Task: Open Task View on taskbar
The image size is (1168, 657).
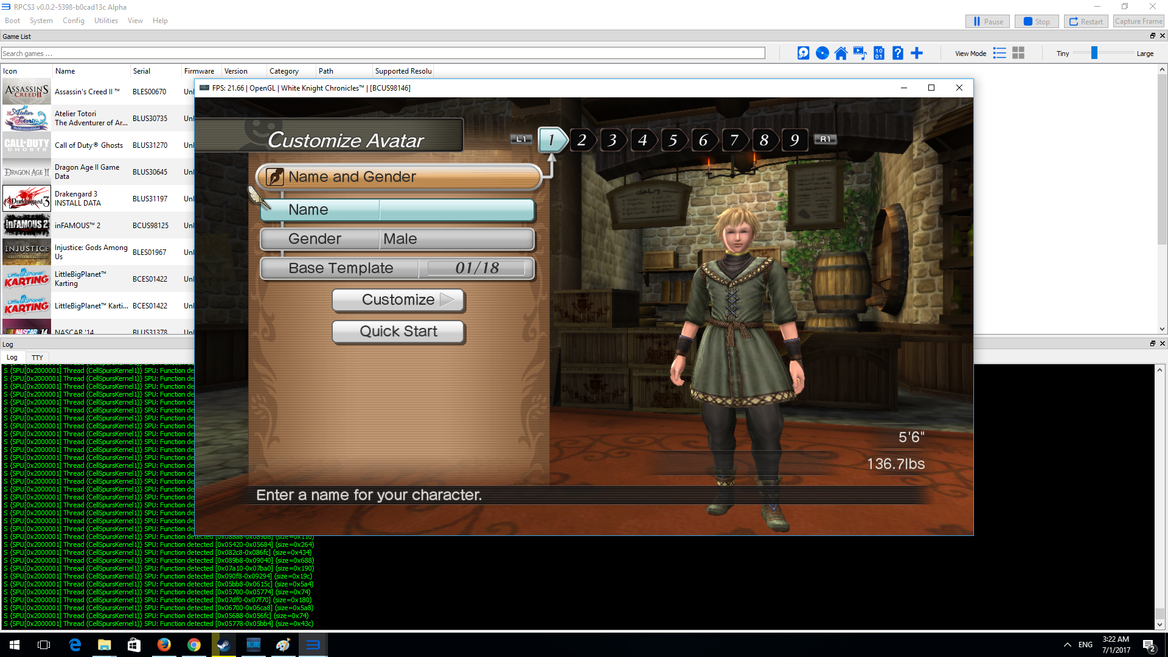Action: (x=44, y=645)
